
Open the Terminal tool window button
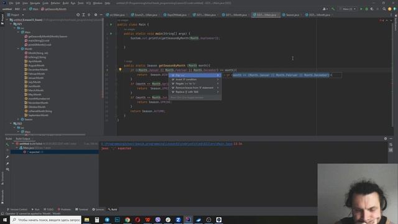(x=81, y=210)
